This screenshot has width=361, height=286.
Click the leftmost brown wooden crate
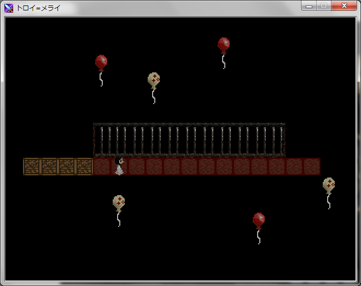tap(32, 167)
